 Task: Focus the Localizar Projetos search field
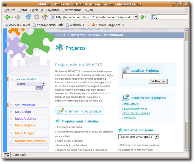[141, 76]
